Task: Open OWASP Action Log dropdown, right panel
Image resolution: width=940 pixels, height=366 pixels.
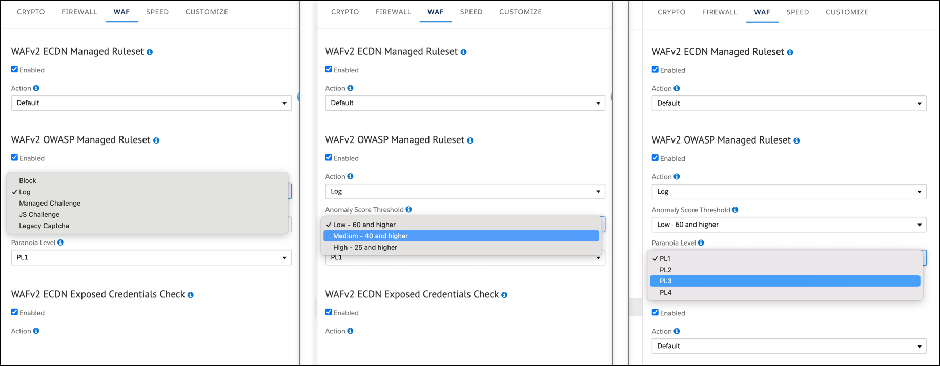Action: click(789, 192)
